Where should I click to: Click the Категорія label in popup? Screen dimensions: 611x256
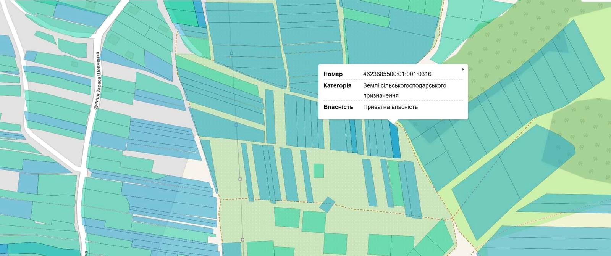(x=337, y=85)
